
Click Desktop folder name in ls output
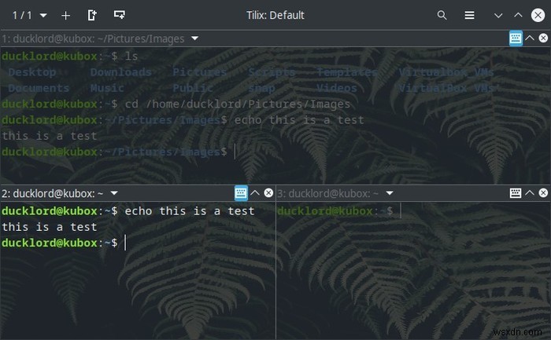[x=32, y=72]
